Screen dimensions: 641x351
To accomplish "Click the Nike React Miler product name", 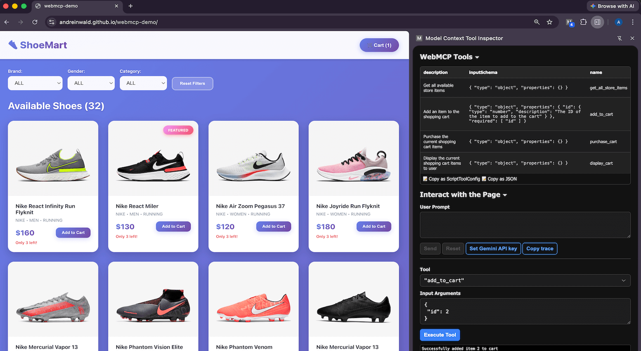I will [137, 206].
